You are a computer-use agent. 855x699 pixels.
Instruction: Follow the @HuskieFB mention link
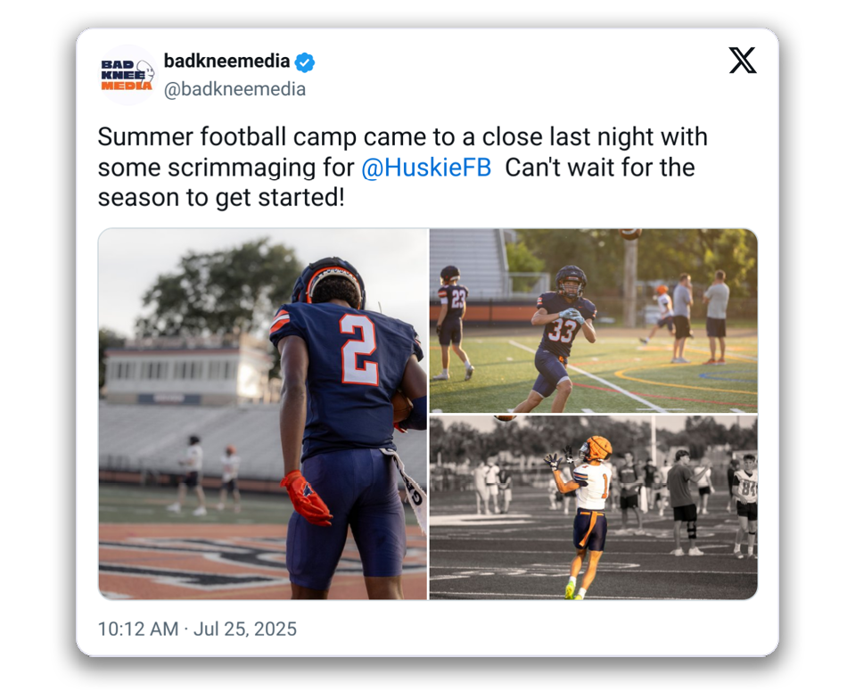coord(426,168)
